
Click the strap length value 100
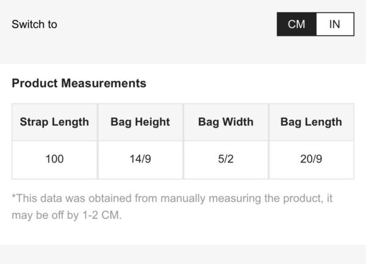pyautogui.click(x=54, y=159)
